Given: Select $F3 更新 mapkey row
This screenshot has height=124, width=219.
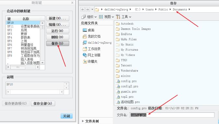Looking at the screenshot, I should coord(23,34).
